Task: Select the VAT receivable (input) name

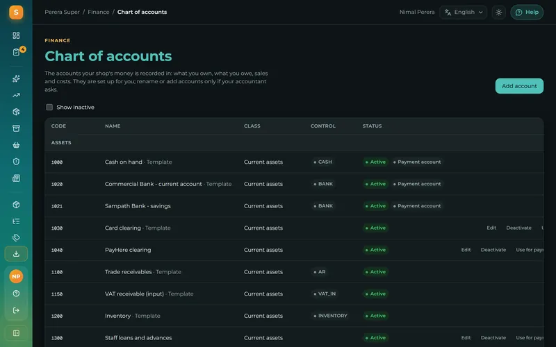Action: 134,294
